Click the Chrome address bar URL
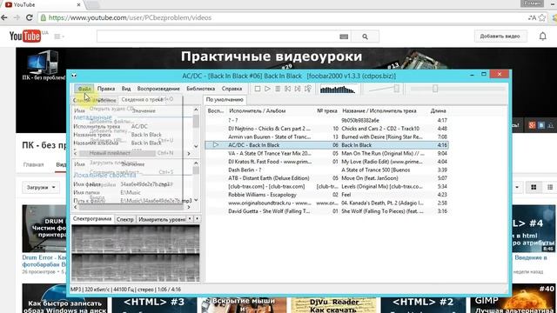The image size is (557, 313). [x=130, y=17]
